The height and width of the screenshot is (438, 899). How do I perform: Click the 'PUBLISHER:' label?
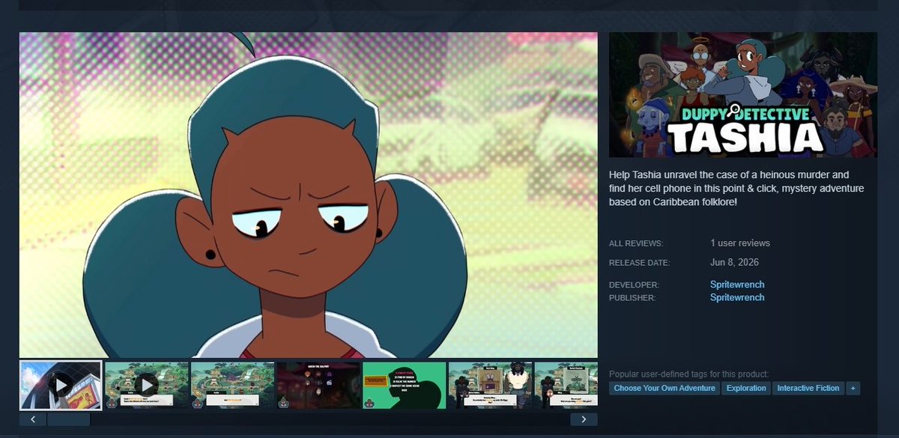click(x=632, y=298)
